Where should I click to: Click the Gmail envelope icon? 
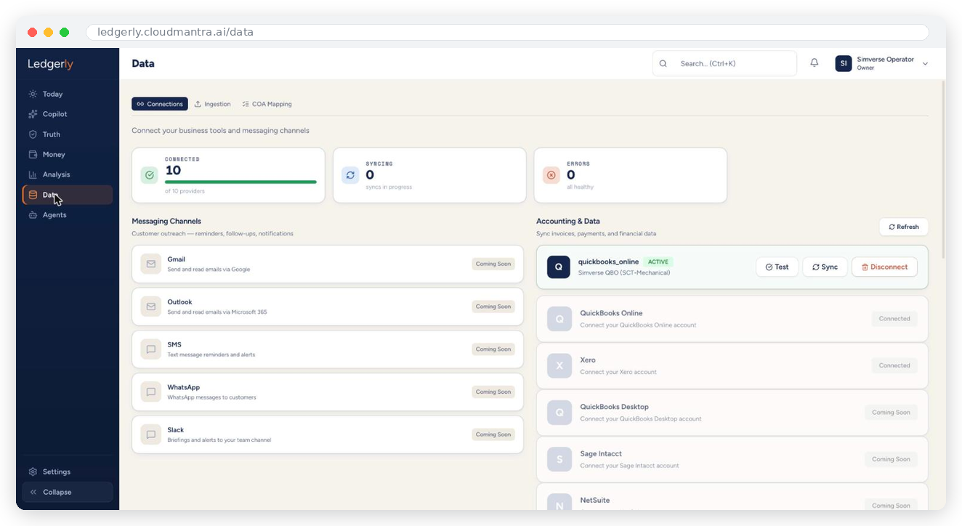pos(151,264)
